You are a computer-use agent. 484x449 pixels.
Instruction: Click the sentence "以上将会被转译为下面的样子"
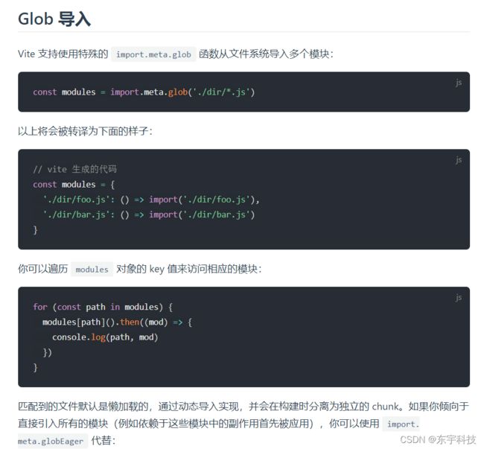83,131
